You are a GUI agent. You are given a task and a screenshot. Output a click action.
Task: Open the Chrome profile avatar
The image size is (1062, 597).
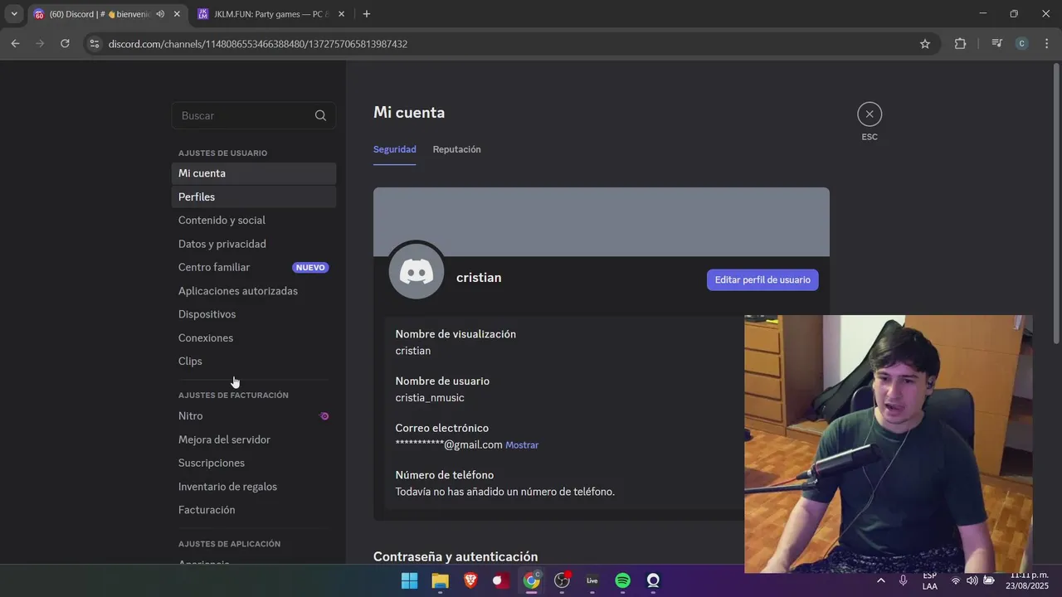coord(1021,44)
